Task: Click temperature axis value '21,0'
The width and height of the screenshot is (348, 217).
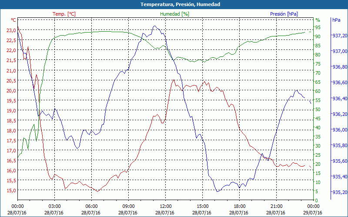Action: pyautogui.click(x=11, y=70)
